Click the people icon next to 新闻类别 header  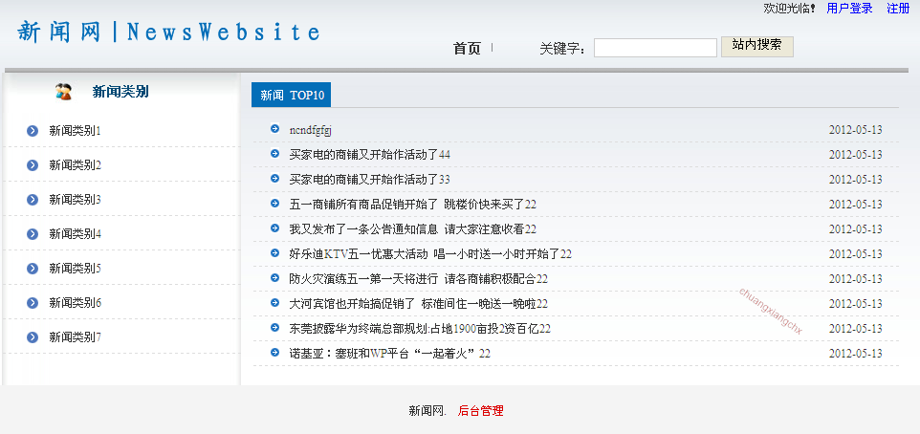coord(63,92)
